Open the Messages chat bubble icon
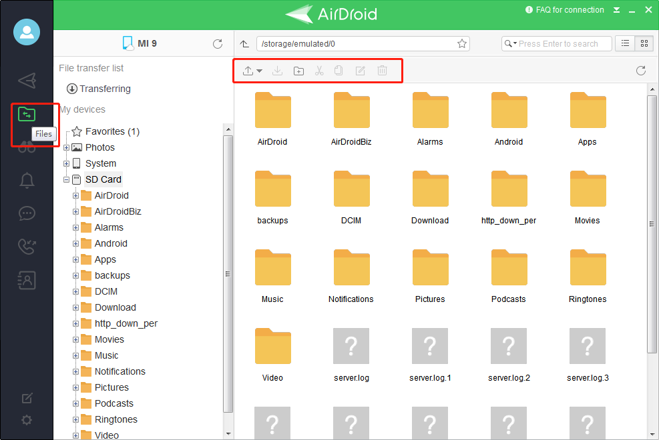Image resolution: width=659 pixels, height=440 pixels. click(x=27, y=213)
